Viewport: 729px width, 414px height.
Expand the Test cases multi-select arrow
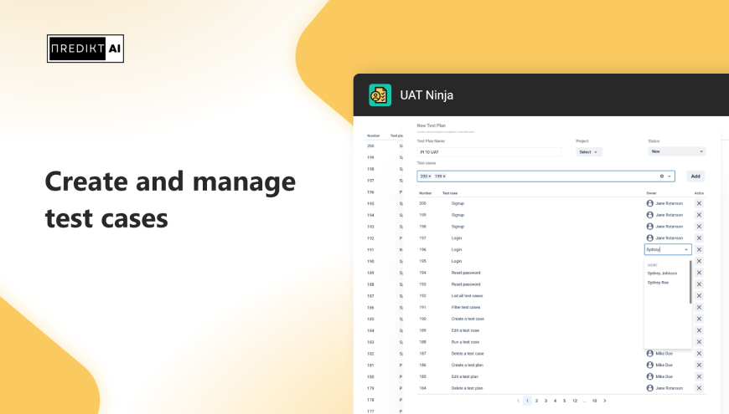[x=670, y=176]
